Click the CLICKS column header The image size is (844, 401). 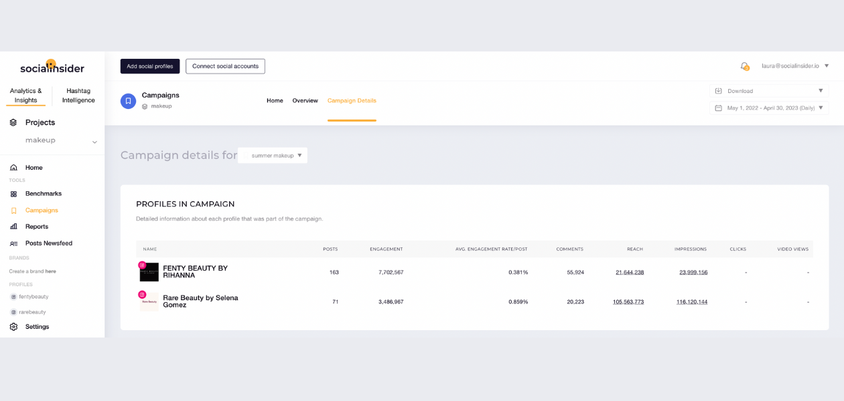738,249
